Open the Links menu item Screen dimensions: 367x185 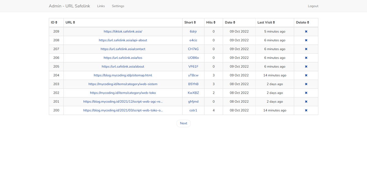point(101,6)
